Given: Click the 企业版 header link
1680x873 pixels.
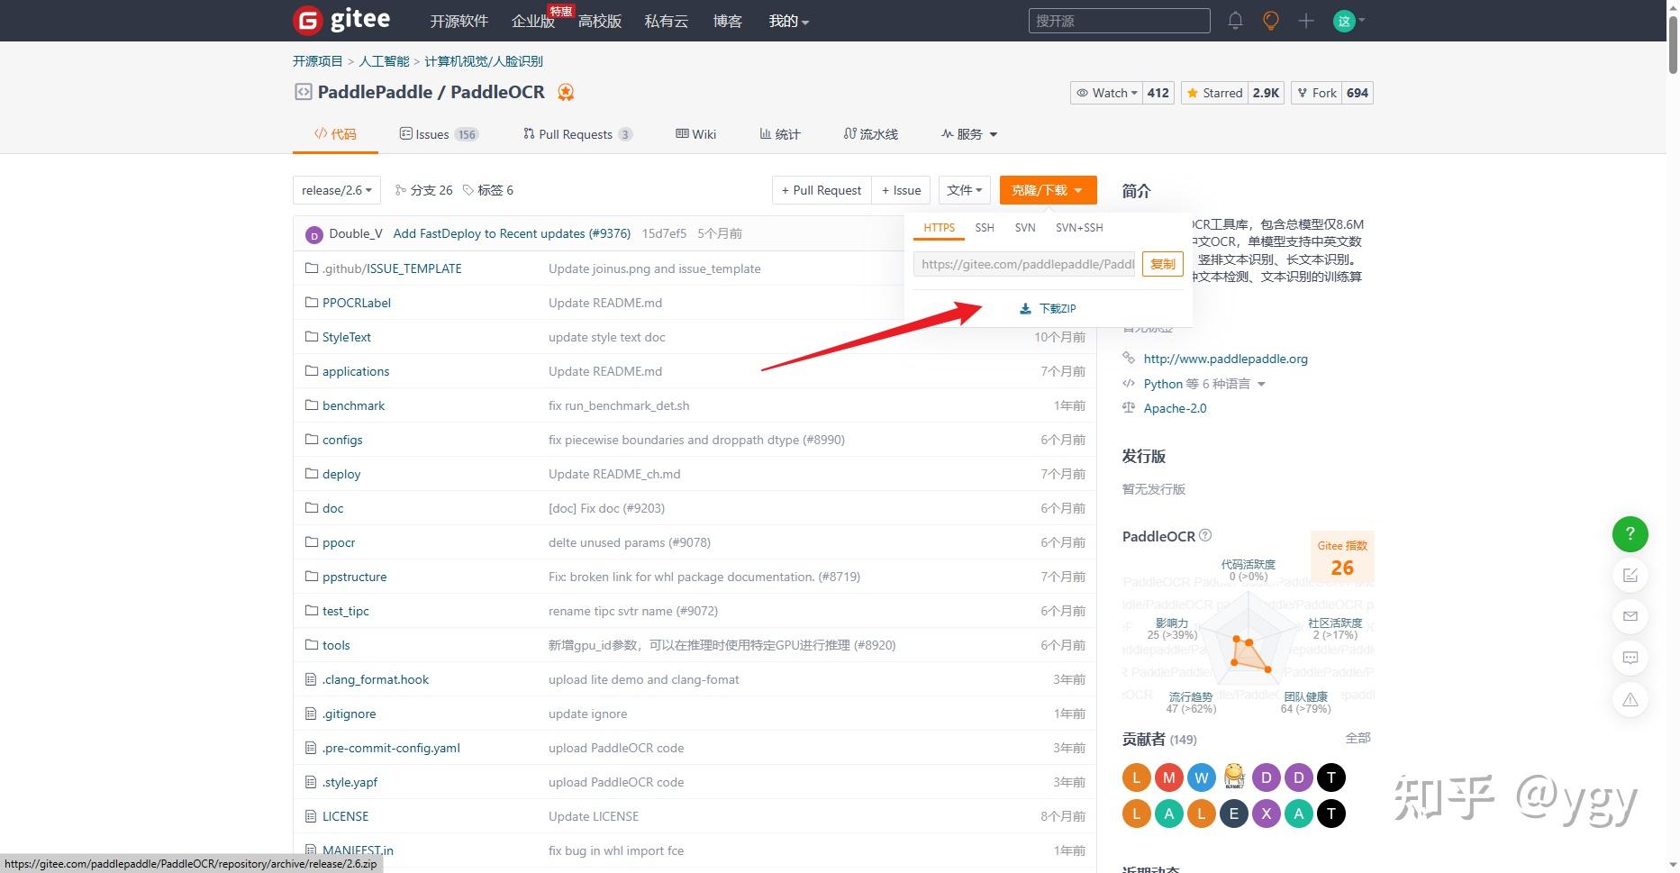Looking at the screenshot, I should pos(533,21).
